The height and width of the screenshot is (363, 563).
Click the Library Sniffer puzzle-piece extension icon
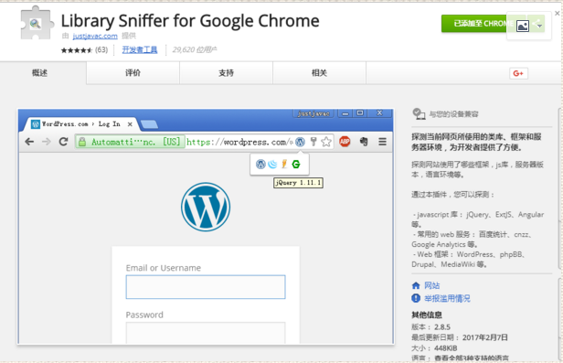coord(37,23)
